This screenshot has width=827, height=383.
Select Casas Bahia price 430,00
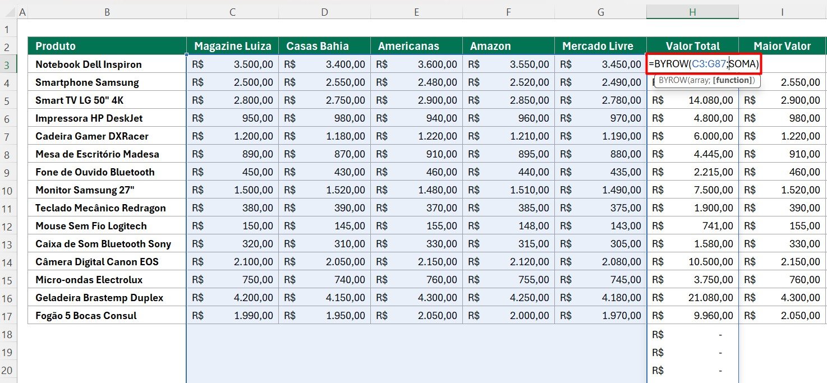click(324, 172)
